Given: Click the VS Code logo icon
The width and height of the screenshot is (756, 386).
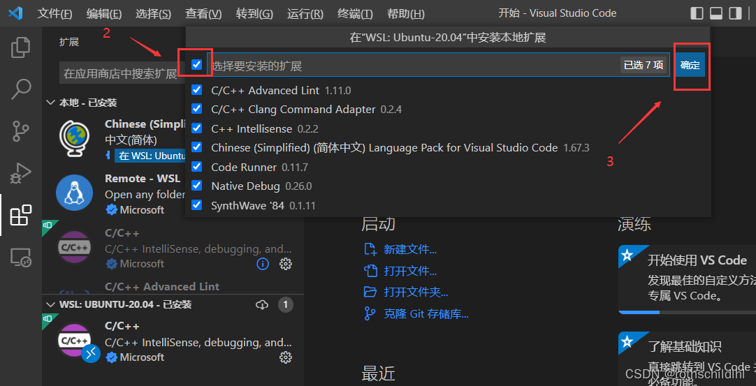Looking at the screenshot, I should (15, 13).
